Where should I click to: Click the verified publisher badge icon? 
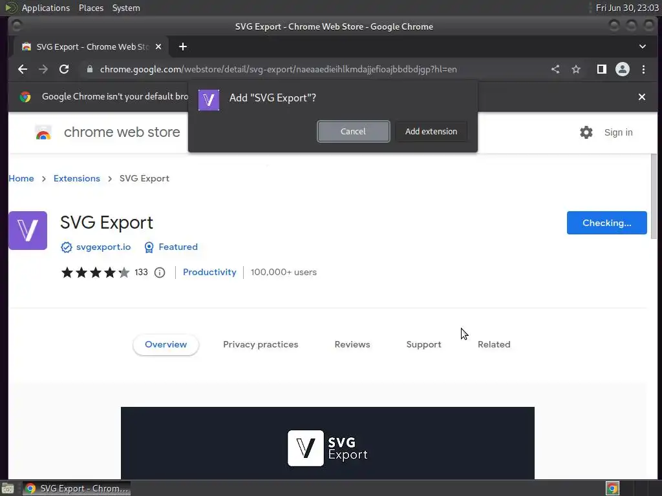click(x=67, y=247)
